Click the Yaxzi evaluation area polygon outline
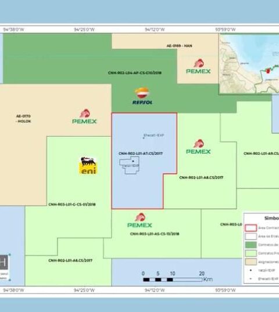 point(129,165)
